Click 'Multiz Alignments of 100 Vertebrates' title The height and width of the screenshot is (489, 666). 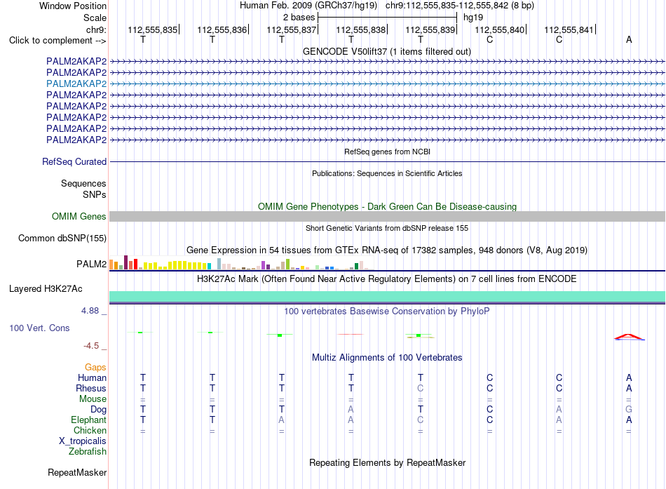pos(387,358)
